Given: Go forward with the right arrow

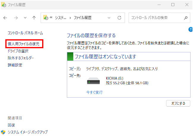Looking at the screenshot, I should pyautogui.click(x=16, y=18).
